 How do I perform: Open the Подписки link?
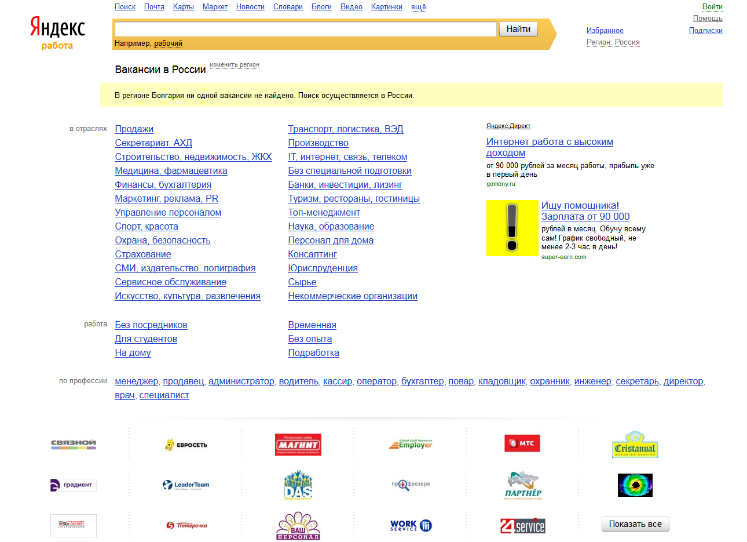coord(706,31)
